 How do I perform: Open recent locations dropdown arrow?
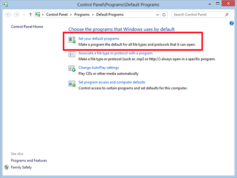pos(24,15)
